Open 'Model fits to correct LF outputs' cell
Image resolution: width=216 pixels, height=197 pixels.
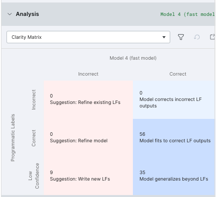(174, 138)
